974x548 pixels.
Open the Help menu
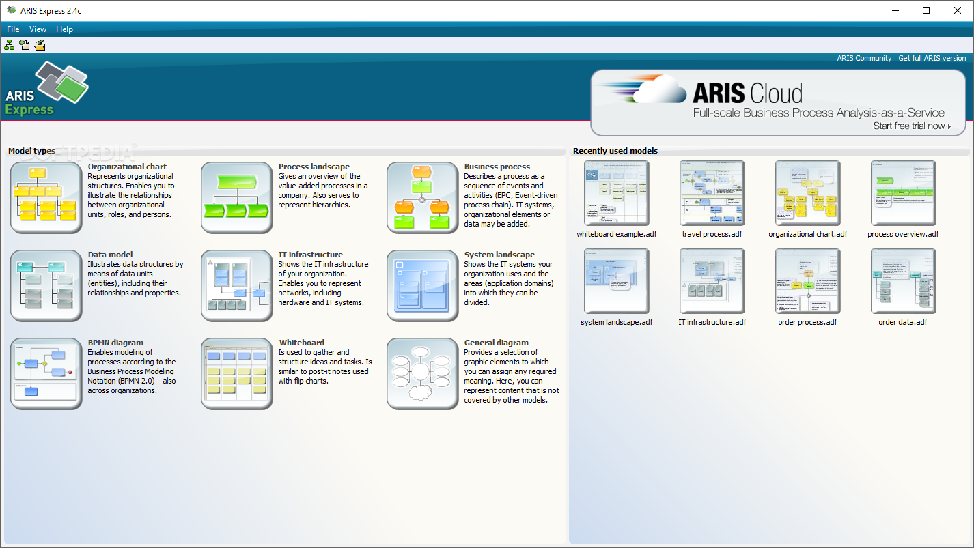pyautogui.click(x=65, y=29)
